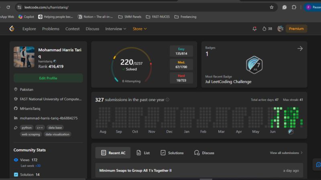Viewport: 321px width, 180px height.
Task: Click the streak flame counter 38
Action: coord(267,28)
